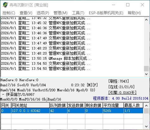
Task: Click the average traffic value 526b
Action: click(x=113, y=111)
